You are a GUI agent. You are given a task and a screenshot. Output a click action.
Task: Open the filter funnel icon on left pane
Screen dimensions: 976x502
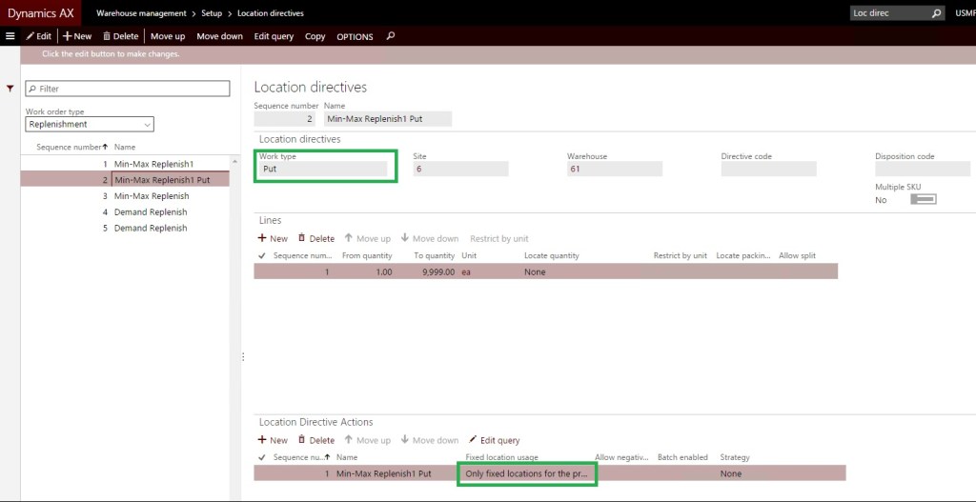[x=10, y=89]
